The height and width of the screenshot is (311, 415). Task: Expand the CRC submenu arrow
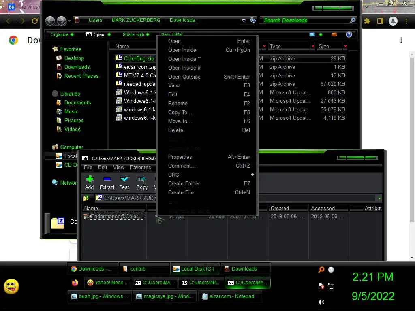coord(252,175)
